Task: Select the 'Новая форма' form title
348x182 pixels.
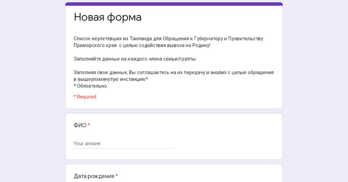Action: [108, 17]
